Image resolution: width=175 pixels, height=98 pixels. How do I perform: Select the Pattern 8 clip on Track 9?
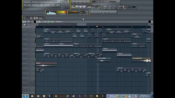click(x=131, y=69)
